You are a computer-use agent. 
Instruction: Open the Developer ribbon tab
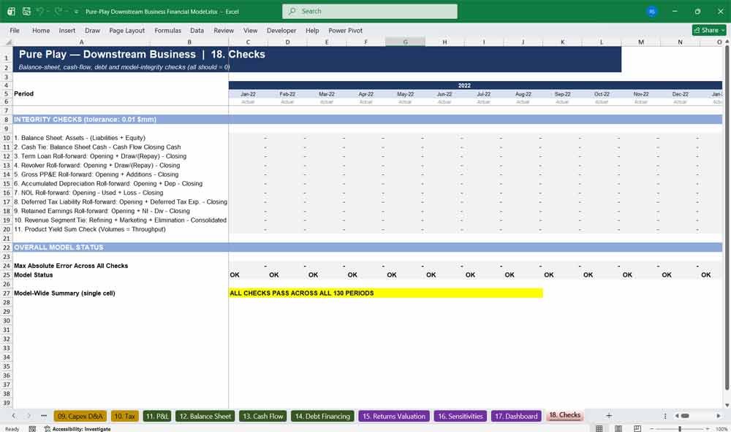[281, 30]
